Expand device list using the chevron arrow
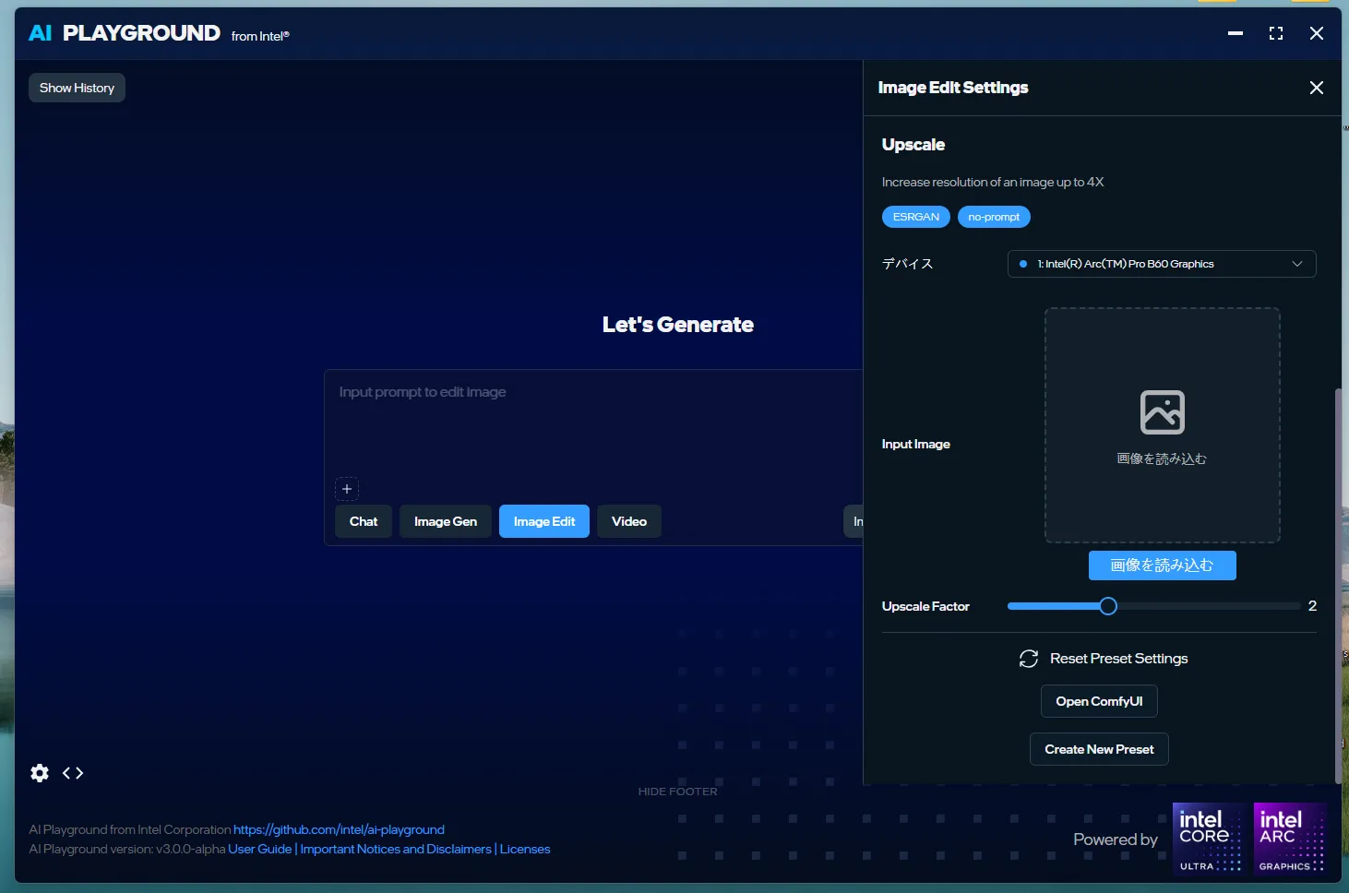This screenshot has width=1349, height=893. pyautogui.click(x=1297, y=264)
